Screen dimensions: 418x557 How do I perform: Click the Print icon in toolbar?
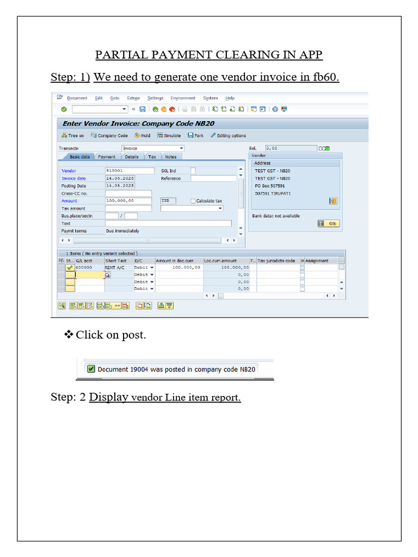point(185,109)
